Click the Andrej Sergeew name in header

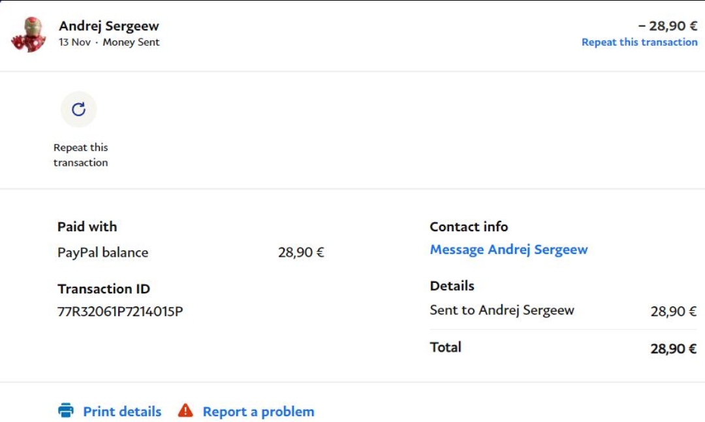pos(109,26)
